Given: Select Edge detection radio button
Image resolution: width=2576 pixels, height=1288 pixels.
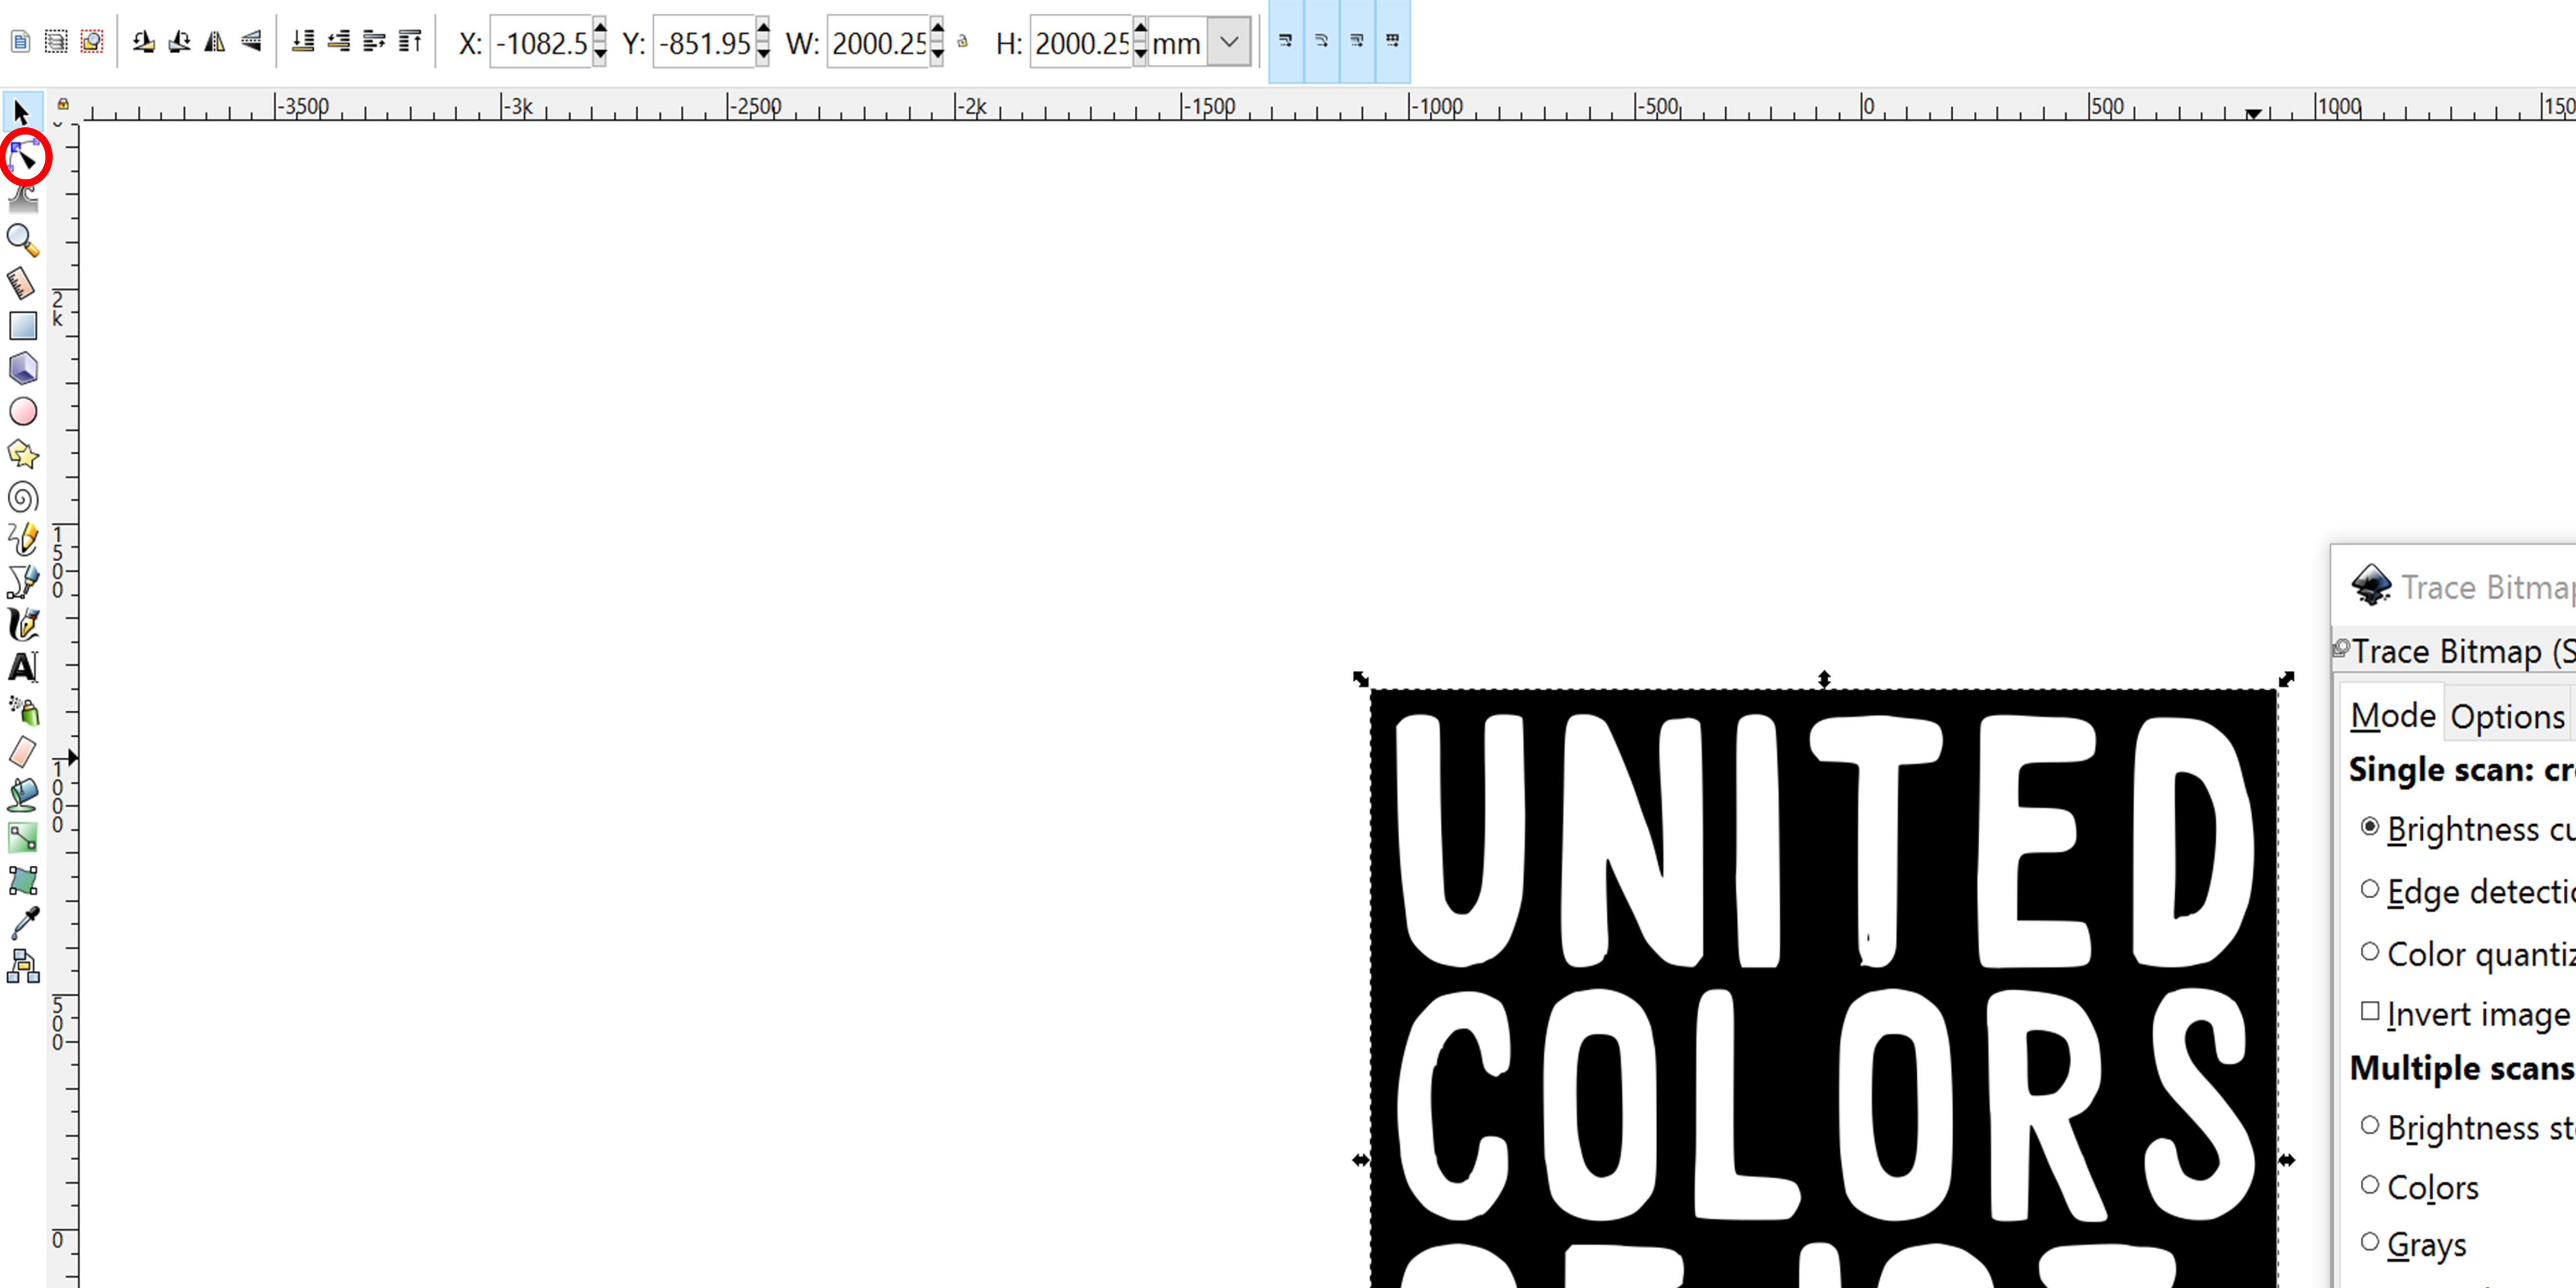Looking at the screenshot, I should 2370,889.
